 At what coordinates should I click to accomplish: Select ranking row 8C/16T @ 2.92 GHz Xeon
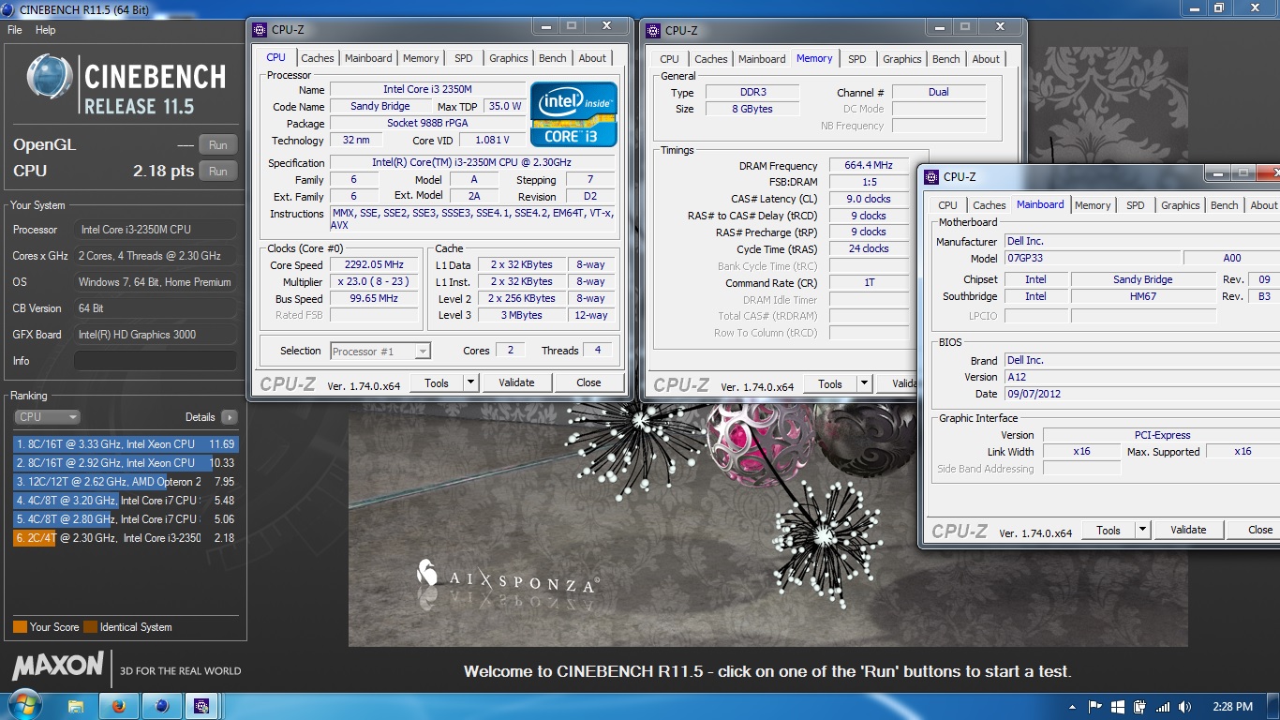(125, 463)
